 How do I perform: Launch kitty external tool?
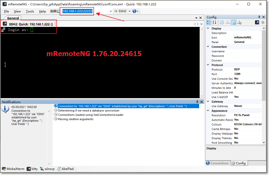(x=32, y=169)
